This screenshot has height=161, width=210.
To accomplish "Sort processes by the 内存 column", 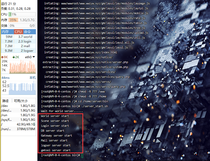I will pyautogui.click(x=5, y=32).
